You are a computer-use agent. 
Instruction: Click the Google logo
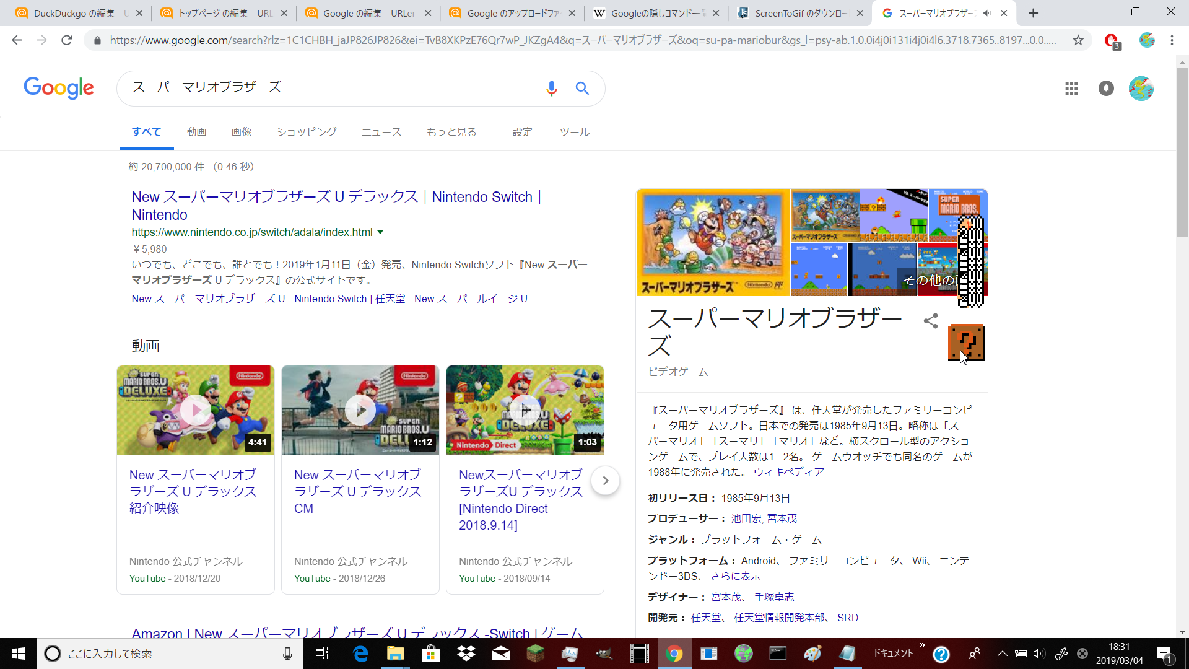point(59,88)
